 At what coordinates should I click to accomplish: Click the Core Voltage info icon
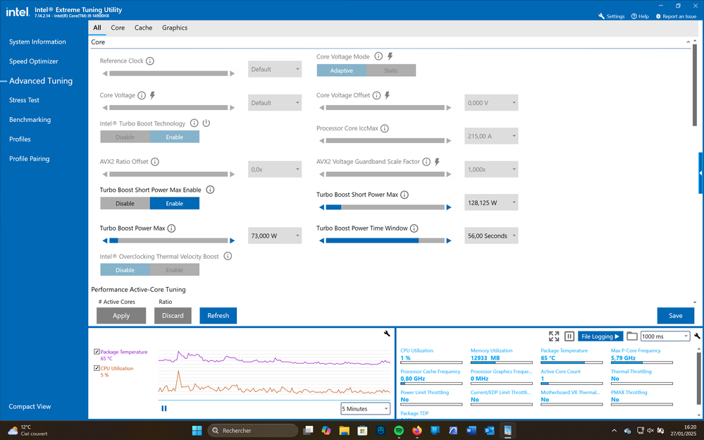[142, 95]
